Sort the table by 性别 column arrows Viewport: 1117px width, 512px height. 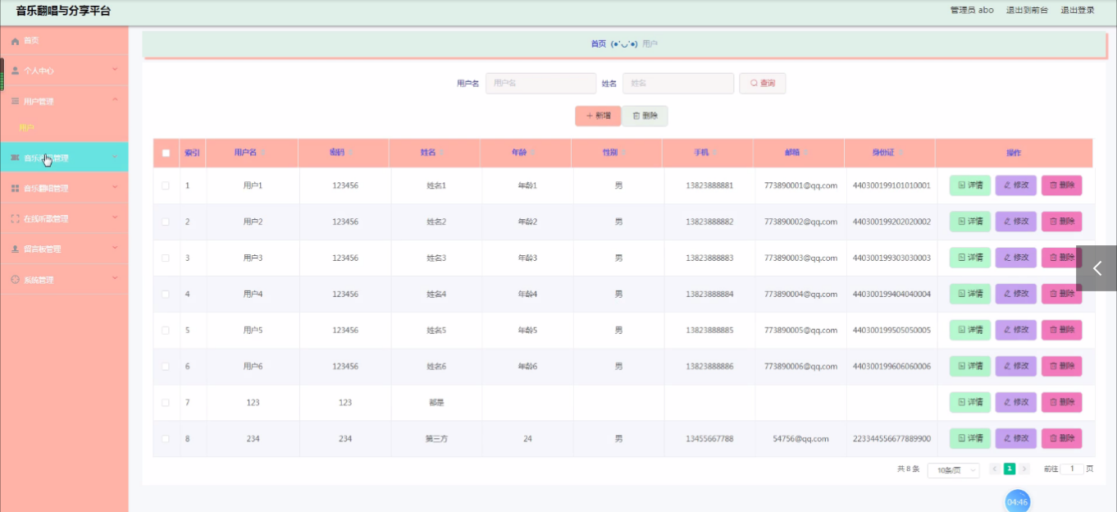coord(624,153)
